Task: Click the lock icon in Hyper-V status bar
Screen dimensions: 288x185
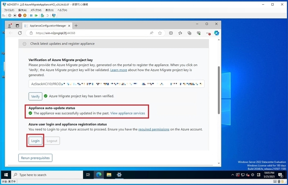Action: point(282,181)
